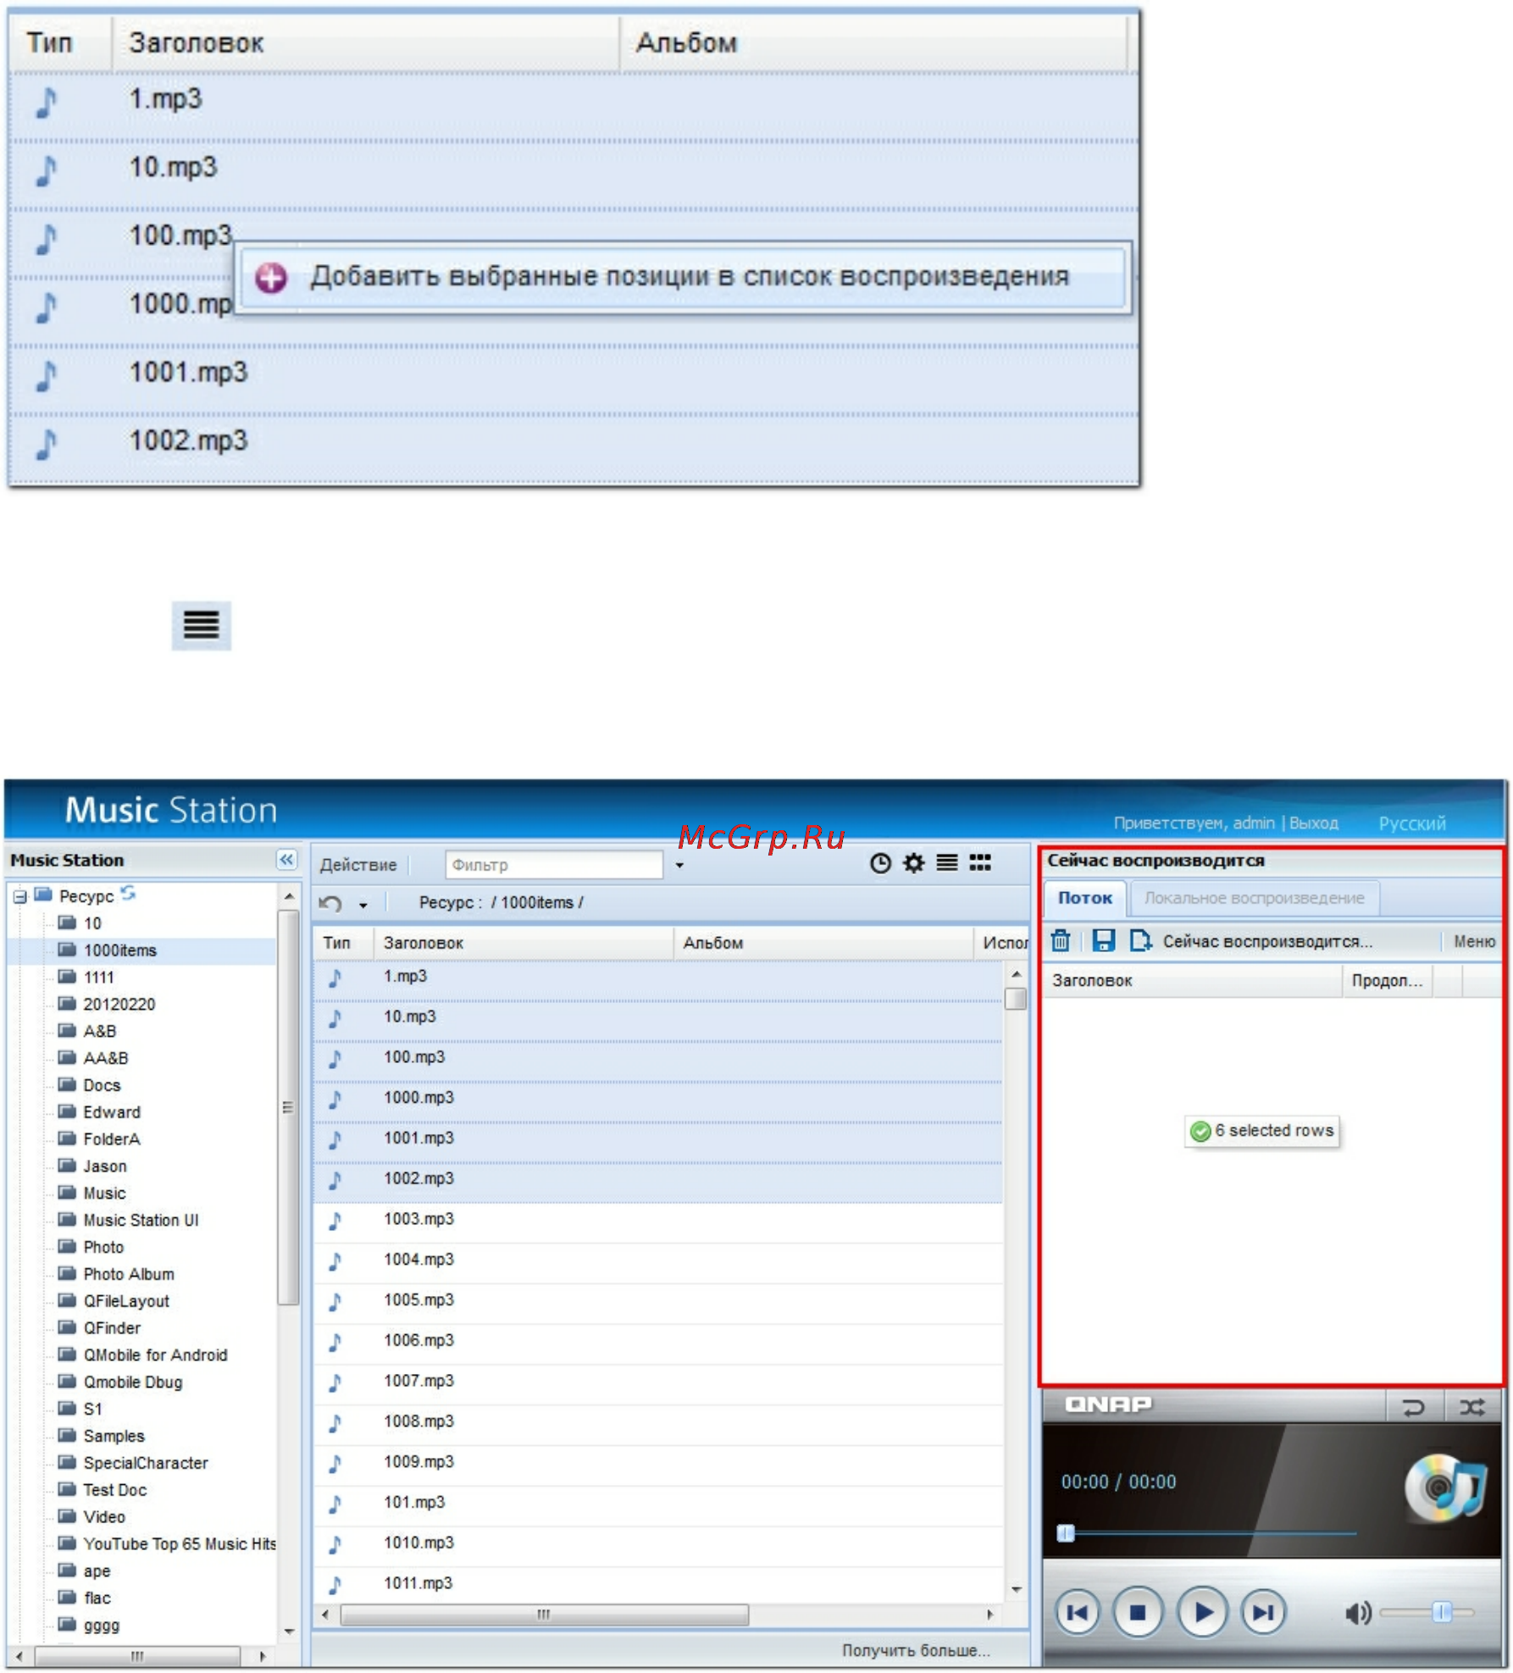Sort by Заголовок column in file list

[524, 943]
